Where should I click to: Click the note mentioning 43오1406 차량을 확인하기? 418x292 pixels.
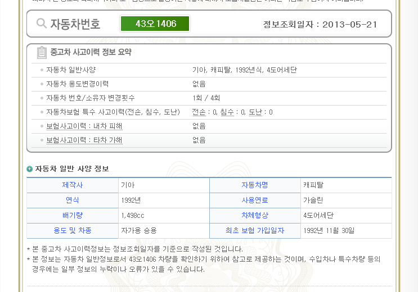204,264
